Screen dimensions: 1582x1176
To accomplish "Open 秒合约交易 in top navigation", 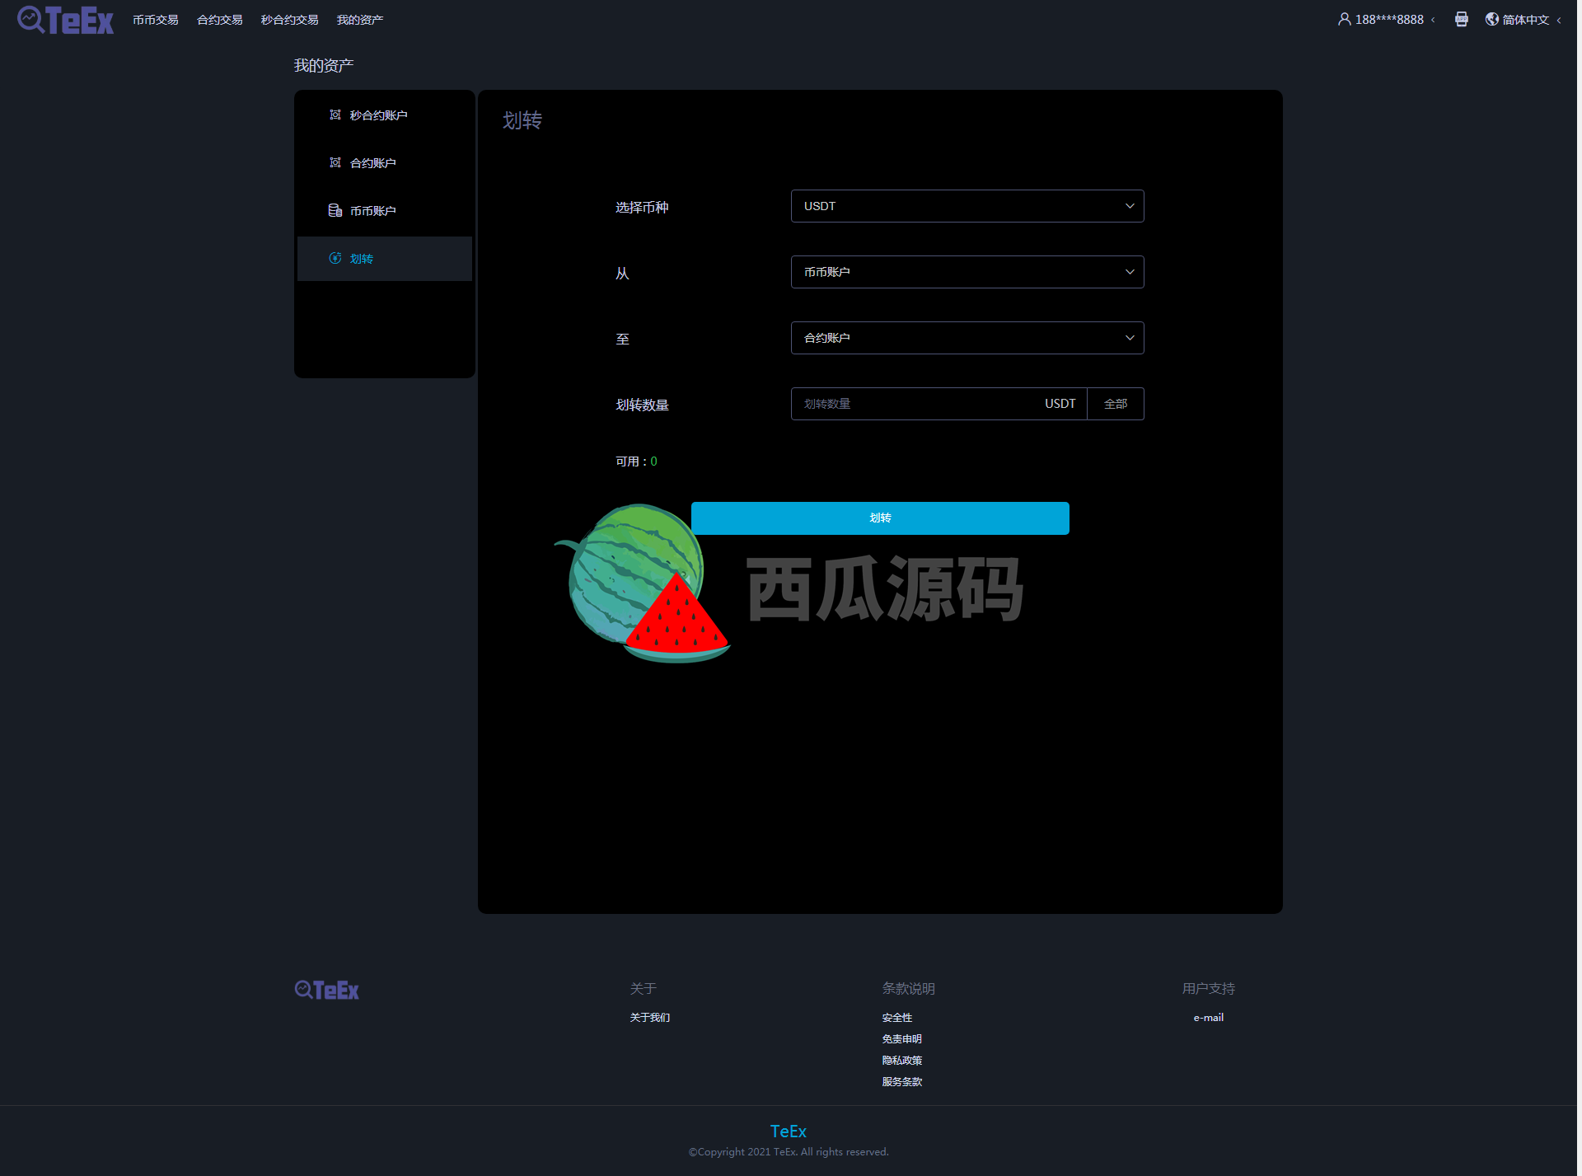I will coord(290,20).
